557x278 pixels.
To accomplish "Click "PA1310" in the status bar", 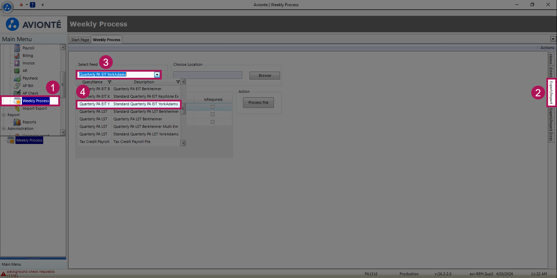I will tap(371, 274).
